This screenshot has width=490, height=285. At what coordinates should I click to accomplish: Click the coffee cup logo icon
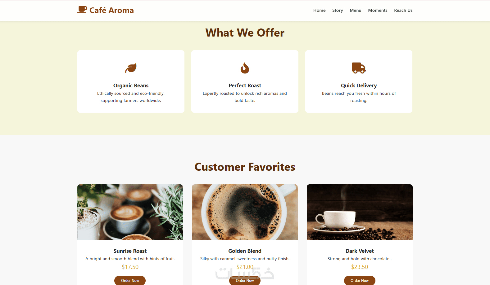coord(82,10)
